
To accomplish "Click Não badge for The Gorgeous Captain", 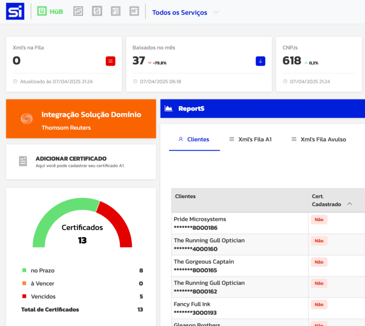I will (319, 262).
